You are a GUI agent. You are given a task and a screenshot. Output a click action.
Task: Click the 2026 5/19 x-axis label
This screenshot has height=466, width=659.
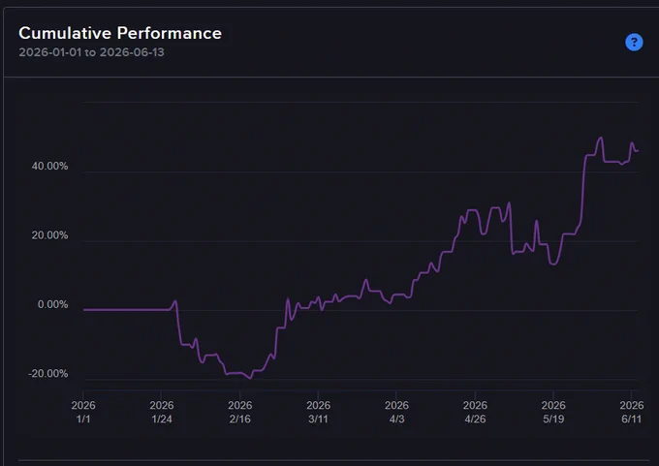click(553, 412)
